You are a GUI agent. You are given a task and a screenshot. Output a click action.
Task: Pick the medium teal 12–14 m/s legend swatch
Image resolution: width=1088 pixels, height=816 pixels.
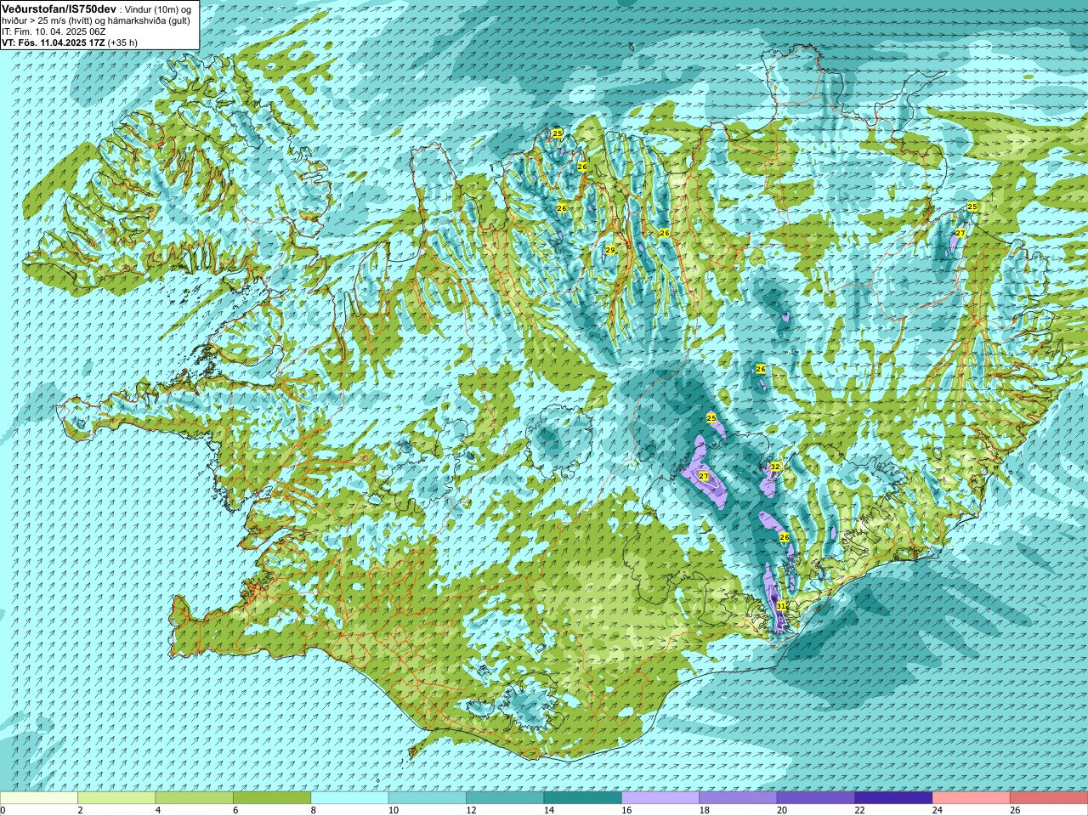(505, 798)
